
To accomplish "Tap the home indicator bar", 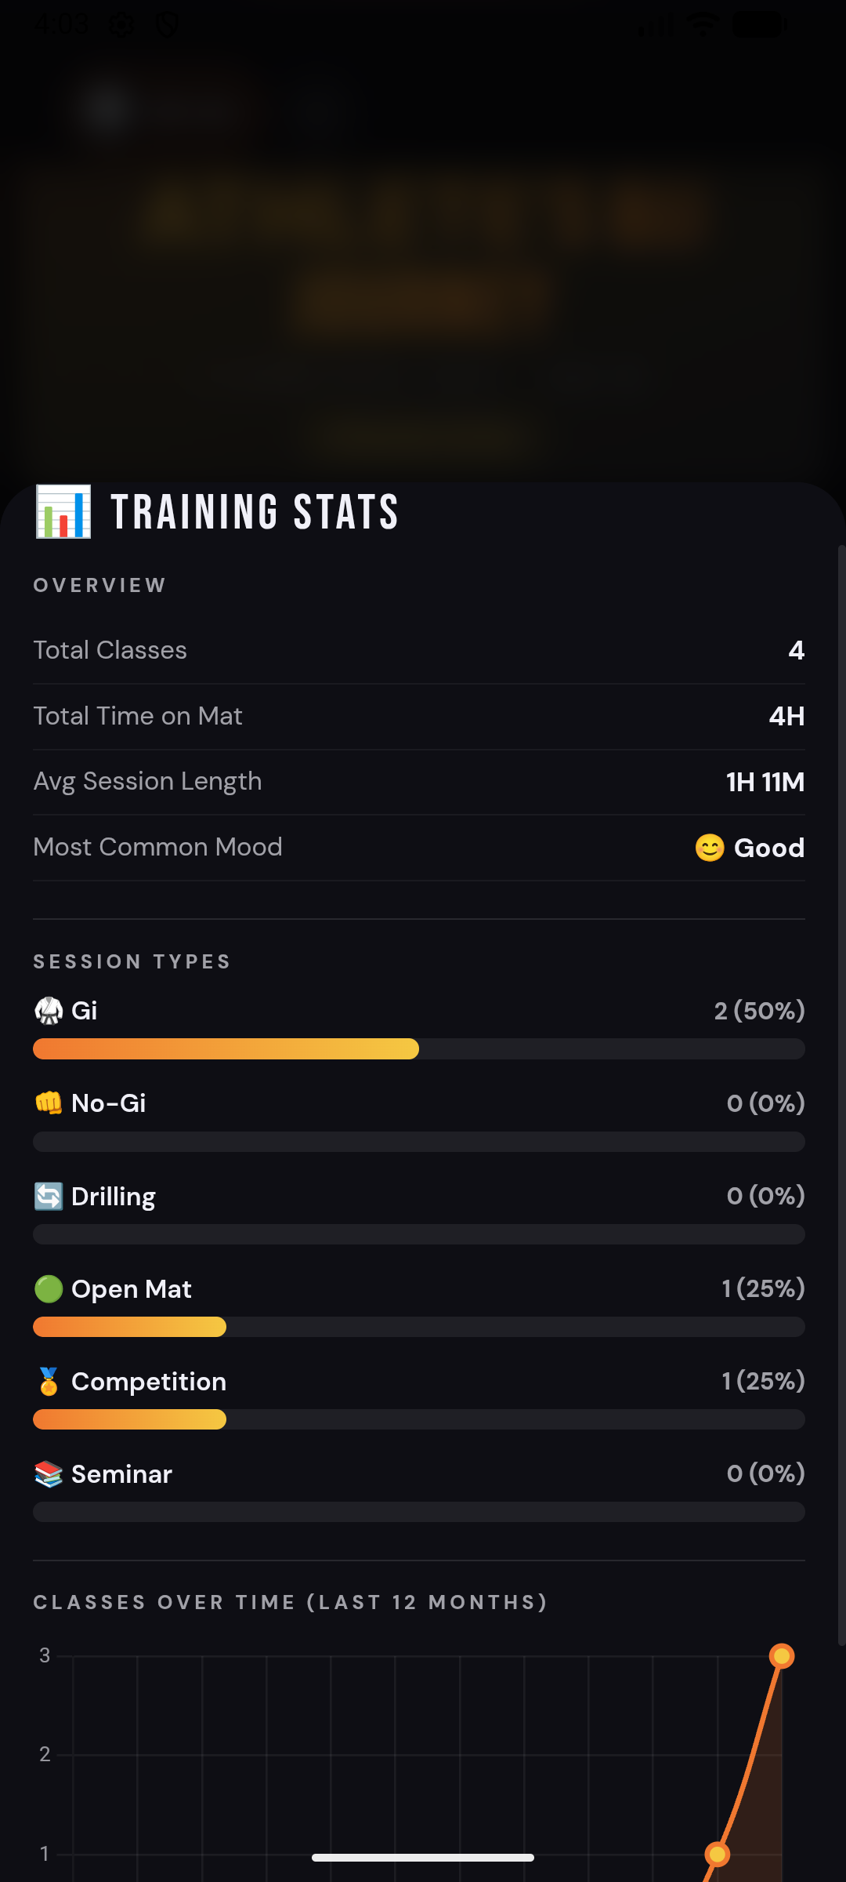I will pyautogui.click(x=423, y=1857).
